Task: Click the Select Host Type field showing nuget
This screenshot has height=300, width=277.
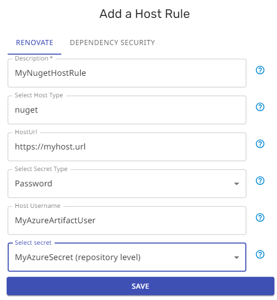Action: click(127, 110)
